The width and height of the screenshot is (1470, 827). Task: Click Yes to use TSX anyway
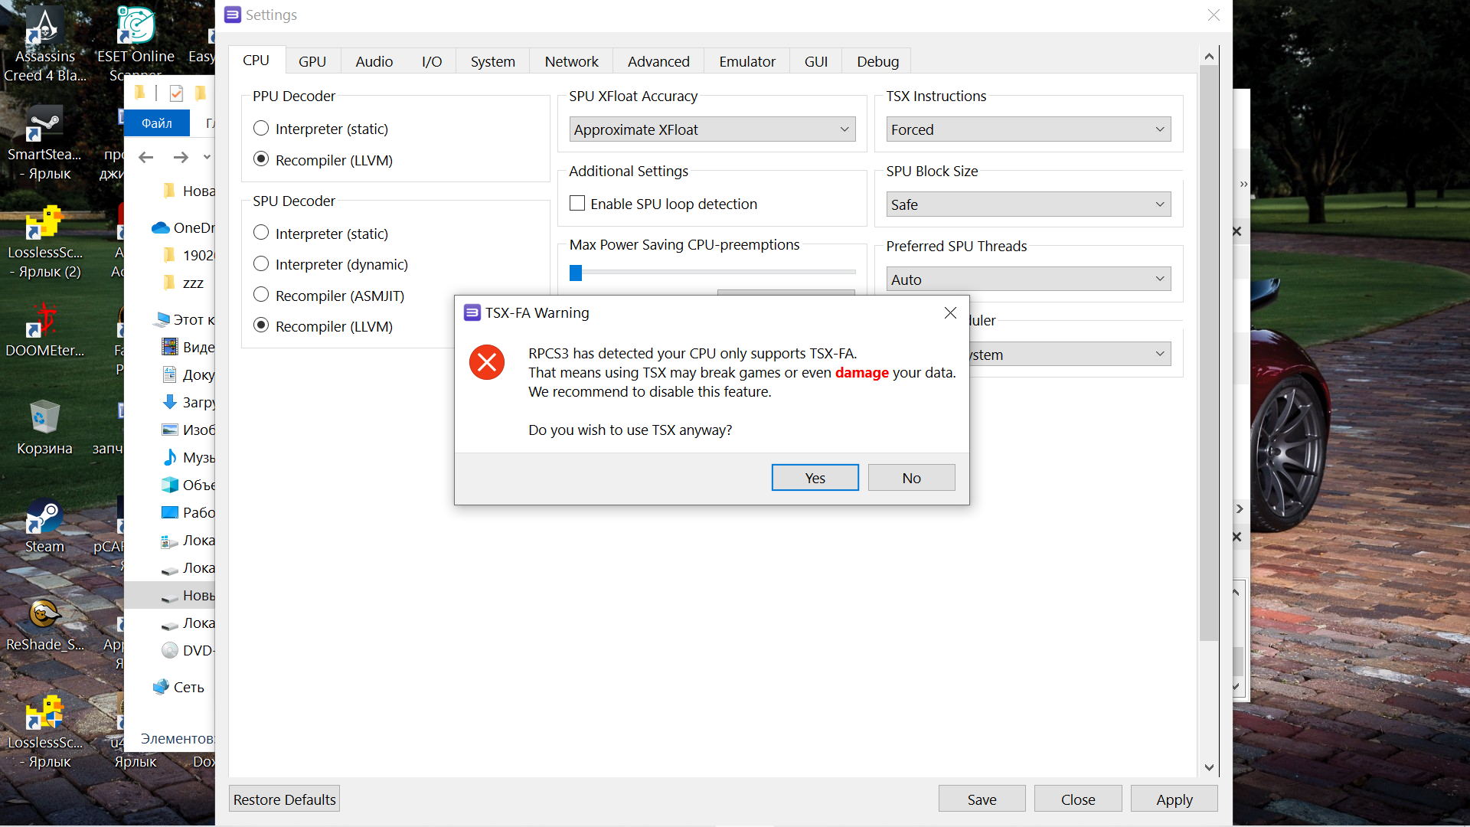tap(815, 478)
